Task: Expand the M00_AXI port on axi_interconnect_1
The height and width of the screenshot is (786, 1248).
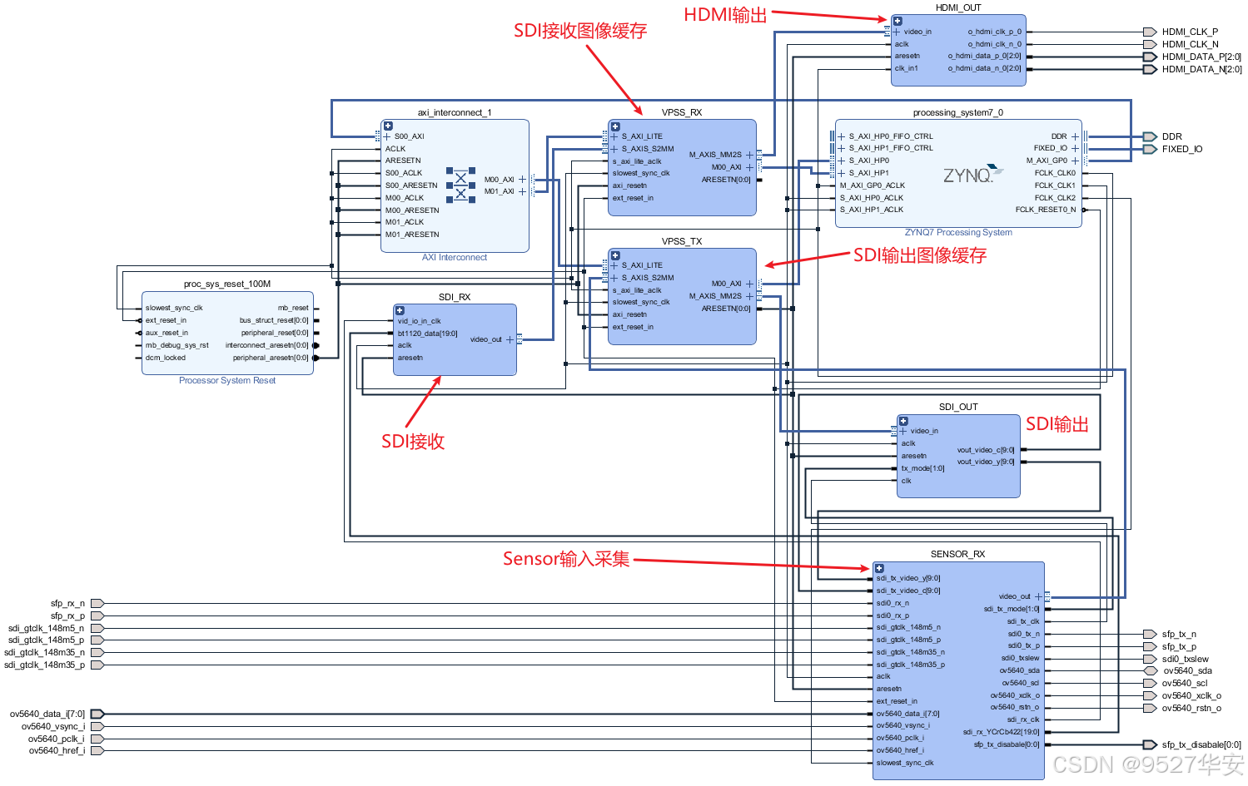Action: 523,180
